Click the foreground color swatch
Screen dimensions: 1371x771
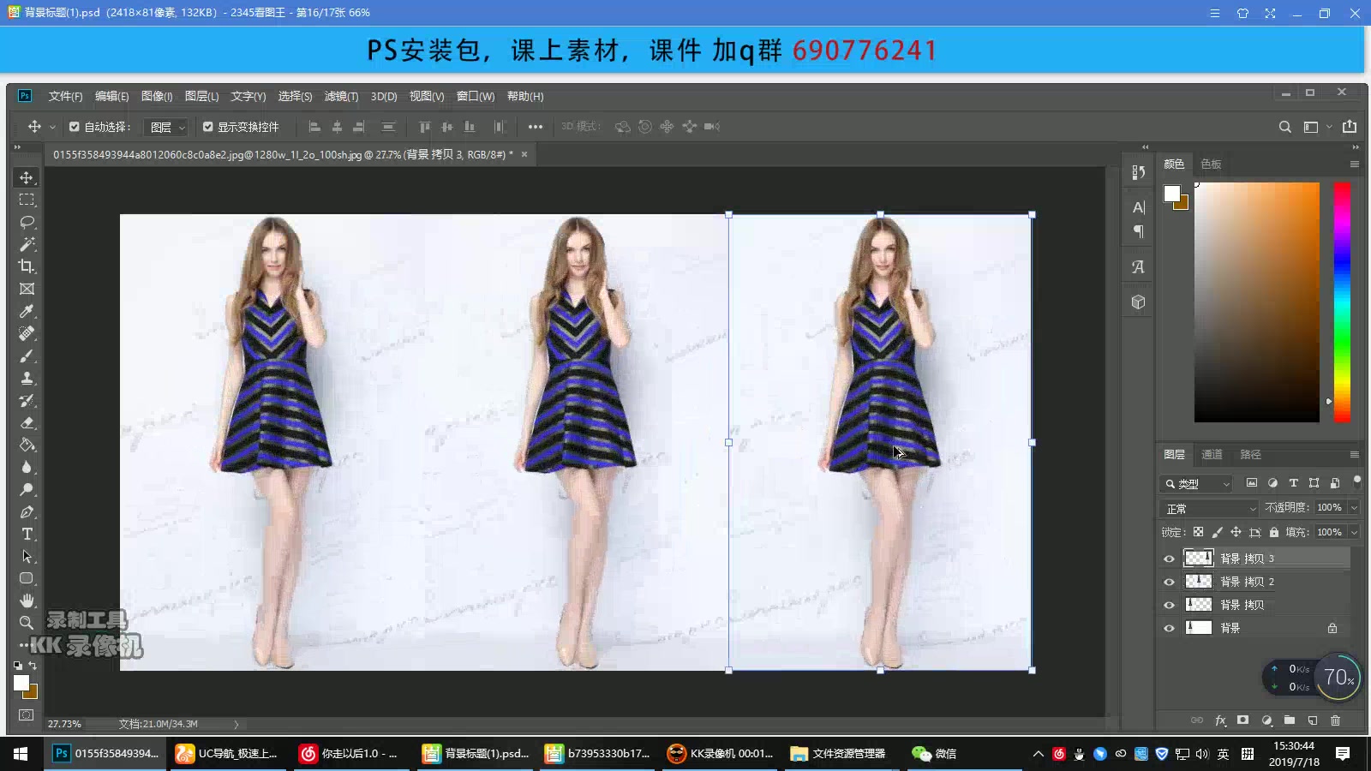tap(21, 681)
